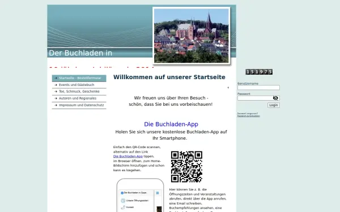Viewport: 340px width, 212px height.
Task: Click the town church photo in header
Action: 192,36
